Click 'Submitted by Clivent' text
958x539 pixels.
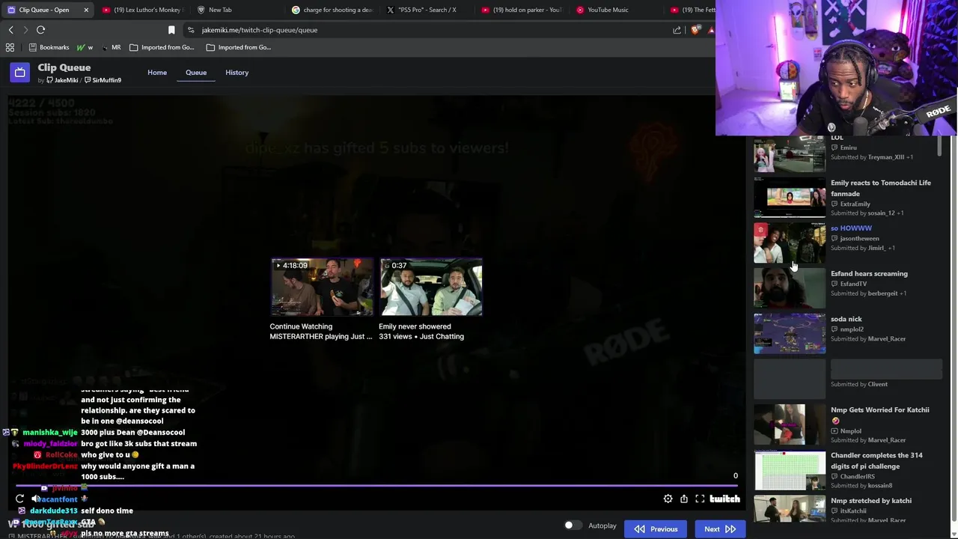[x=859, y=384]
